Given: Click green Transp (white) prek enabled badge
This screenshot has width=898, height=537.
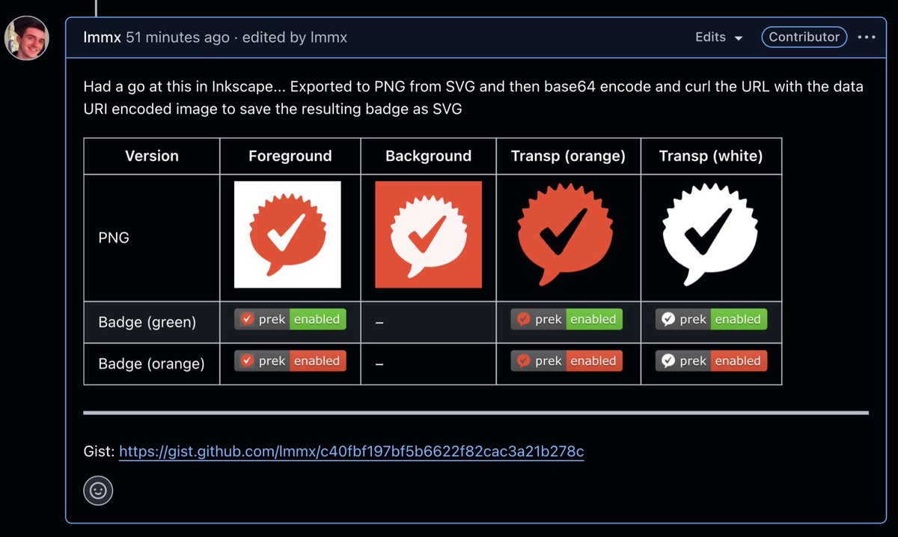Looking at the screenshot, I should click(711, 319).
